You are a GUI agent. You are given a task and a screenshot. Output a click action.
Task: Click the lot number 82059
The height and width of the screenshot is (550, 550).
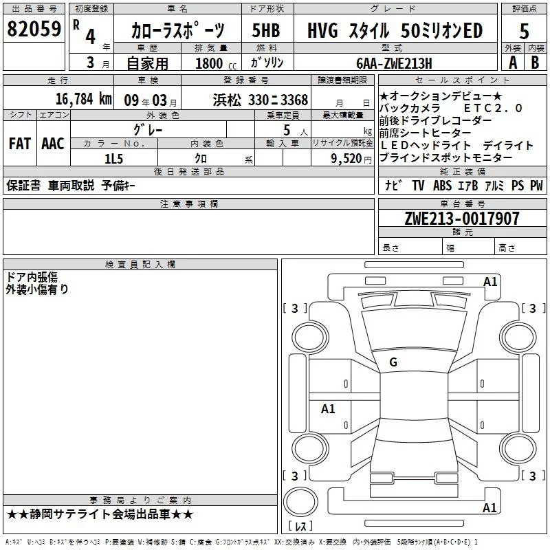[34, 29]
